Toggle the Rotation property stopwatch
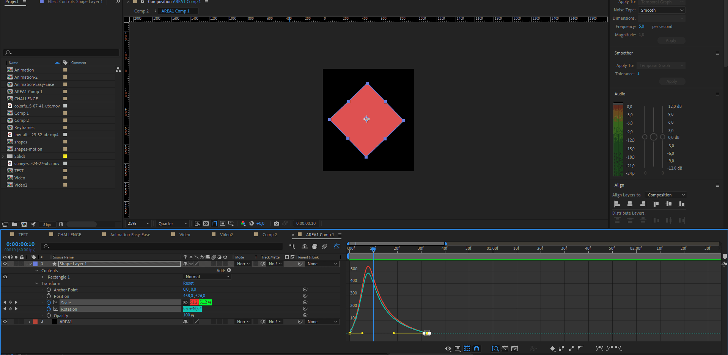The height and width of the screenshot is (355, 728). point(49,309)
